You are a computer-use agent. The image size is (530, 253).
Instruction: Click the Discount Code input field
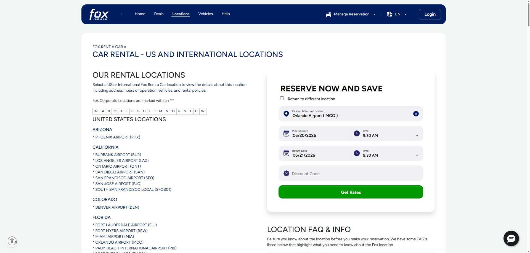coord(351,173)
